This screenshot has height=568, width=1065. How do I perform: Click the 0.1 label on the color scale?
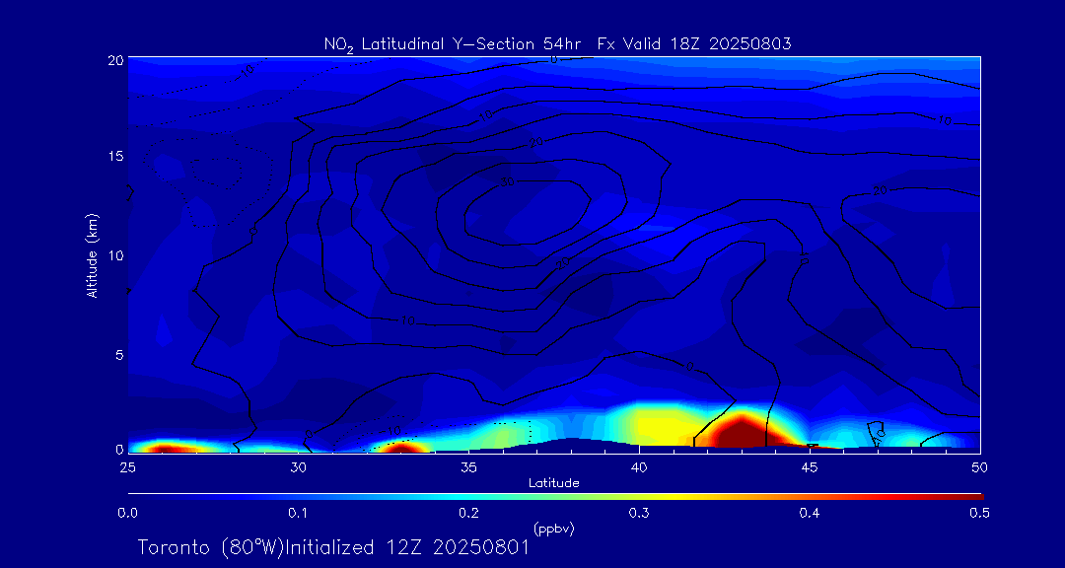point(298,513)
